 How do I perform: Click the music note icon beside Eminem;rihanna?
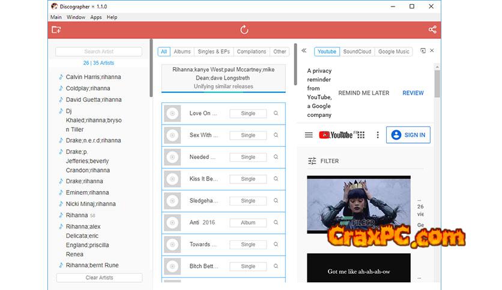coord(61,193)
